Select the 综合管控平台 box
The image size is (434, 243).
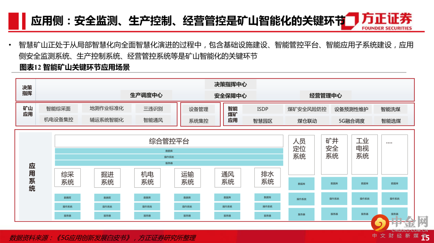click(x=169, y=141)
